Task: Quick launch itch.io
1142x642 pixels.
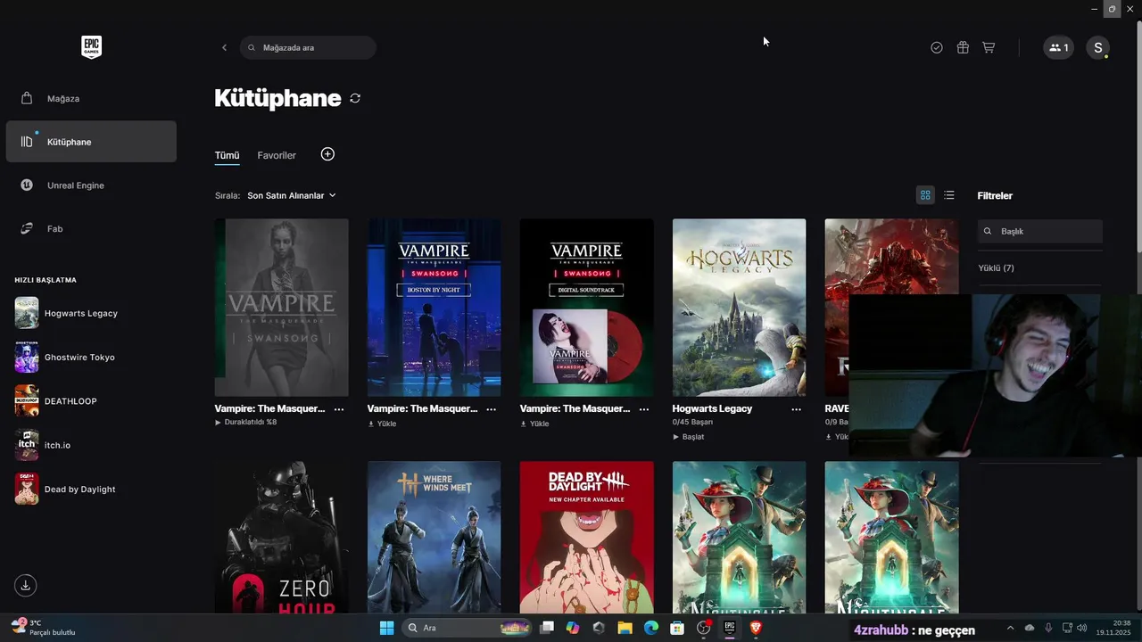Action: (x=91, y=445)
